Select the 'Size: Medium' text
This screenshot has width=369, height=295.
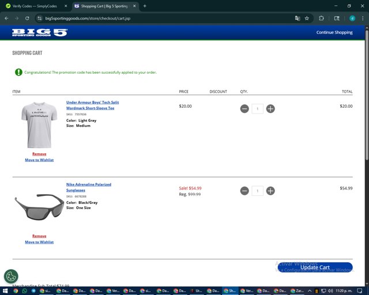78,126
